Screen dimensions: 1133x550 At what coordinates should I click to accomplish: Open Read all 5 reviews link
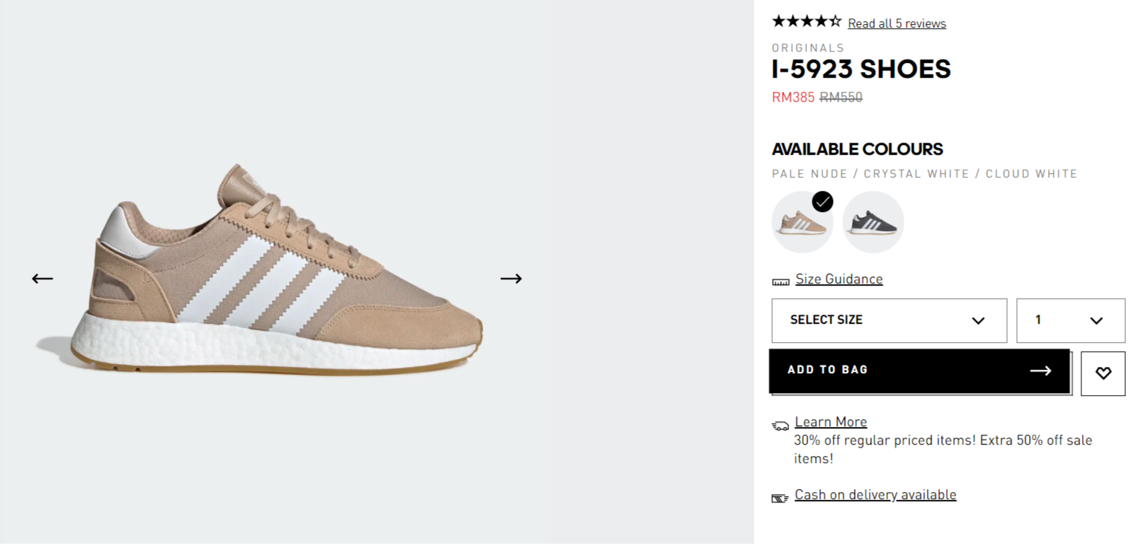897,23
